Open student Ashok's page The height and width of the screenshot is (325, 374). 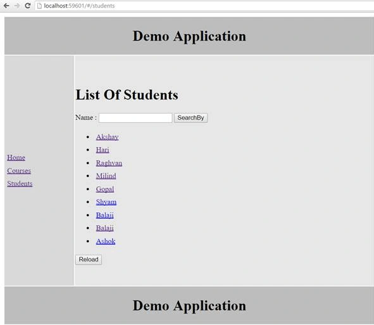pyautogui.click(x=106, y=241)
